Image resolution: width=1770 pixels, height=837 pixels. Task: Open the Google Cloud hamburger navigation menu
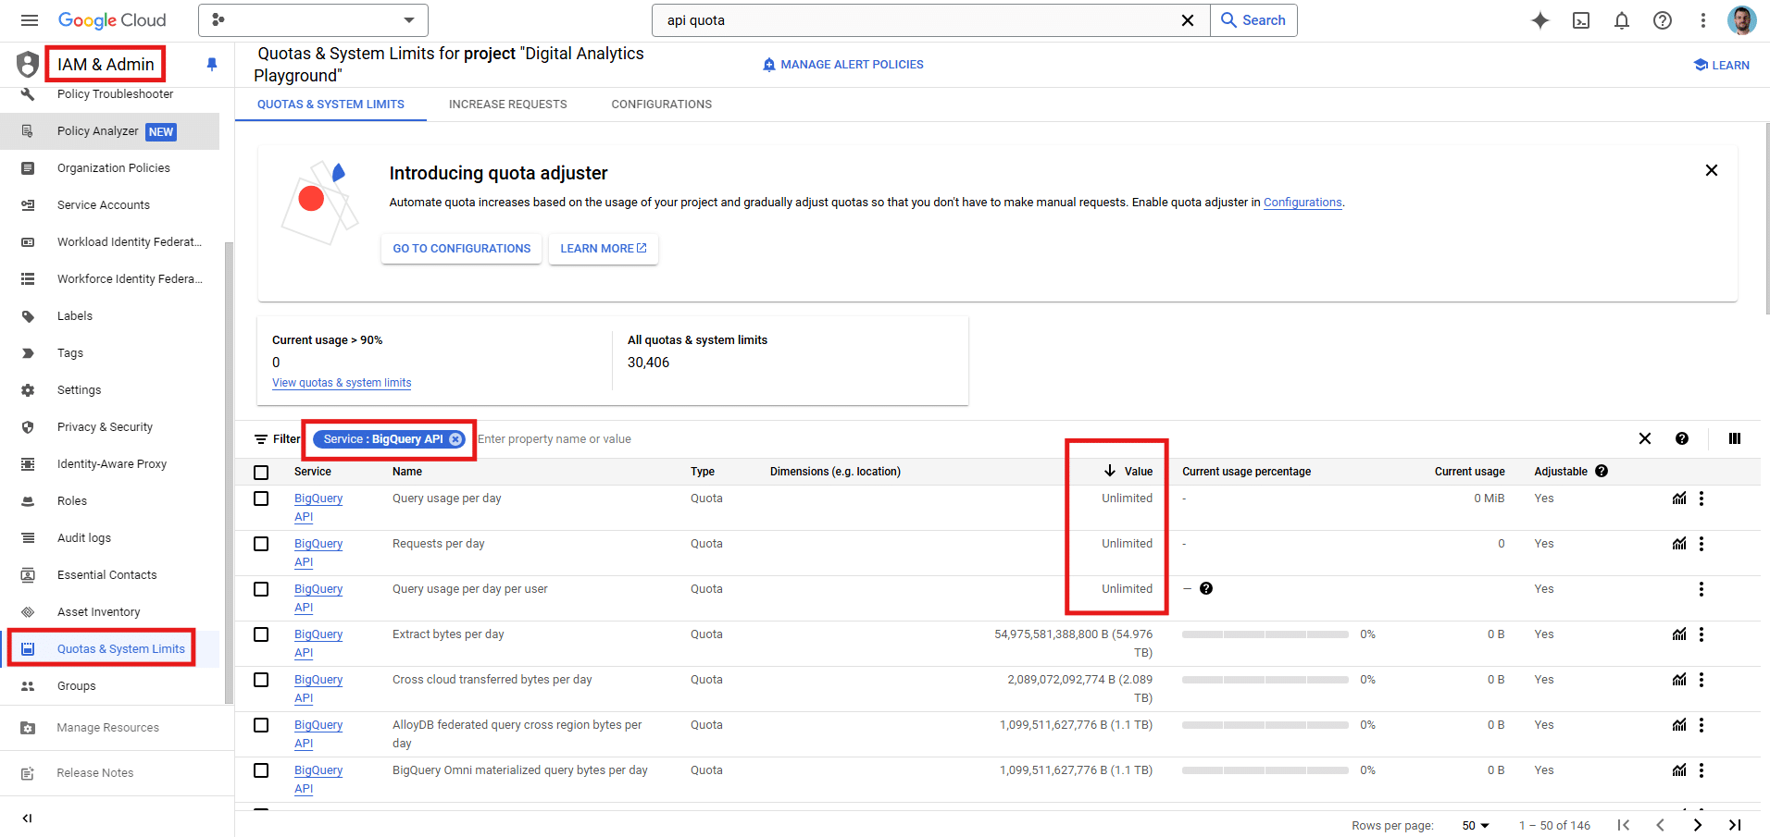(x=30, y=20)
